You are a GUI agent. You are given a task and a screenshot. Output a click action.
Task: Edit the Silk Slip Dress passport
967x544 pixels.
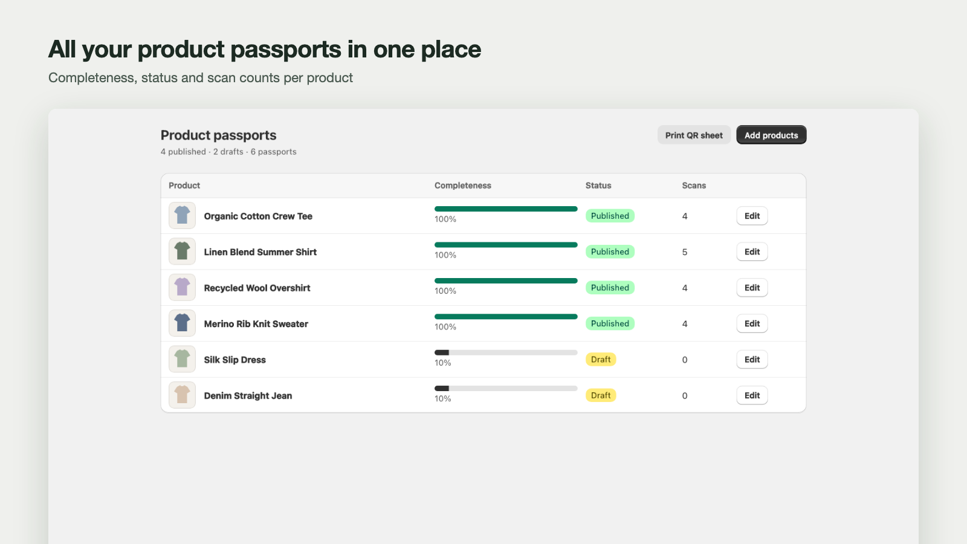click(x=752, y=359)
